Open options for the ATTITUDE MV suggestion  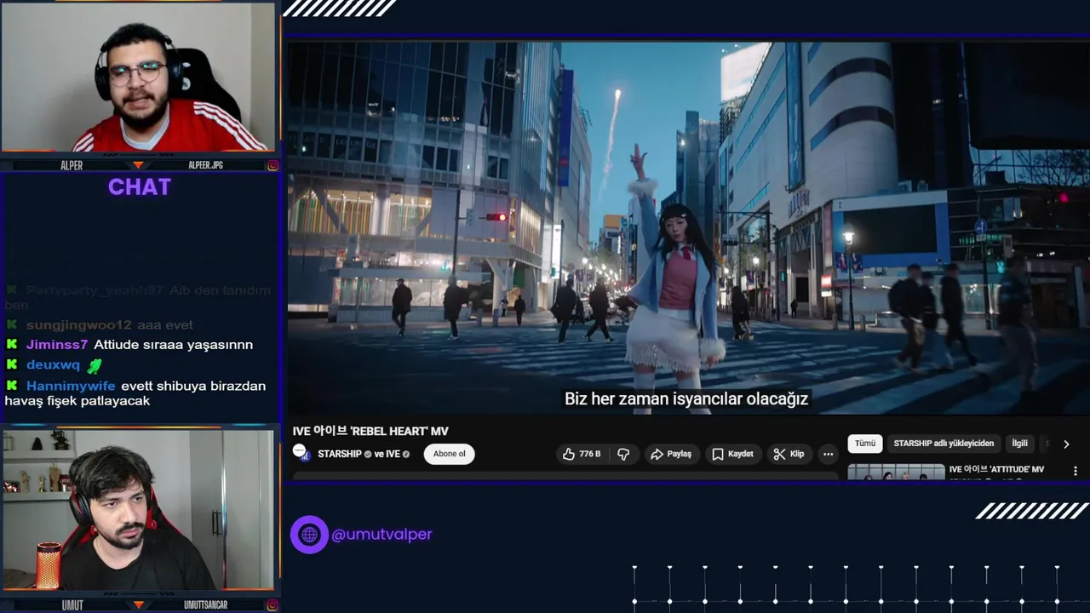point(1076,471)
